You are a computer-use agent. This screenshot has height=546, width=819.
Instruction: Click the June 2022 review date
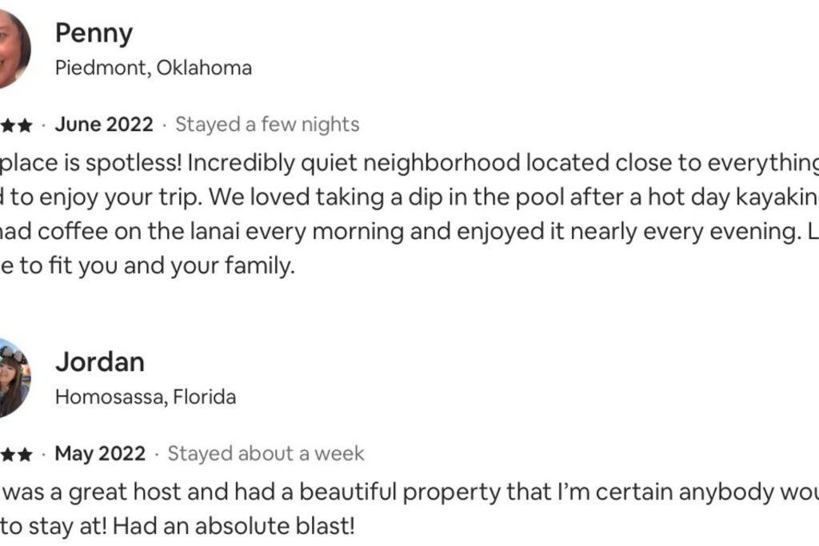[x=104, y=124]
